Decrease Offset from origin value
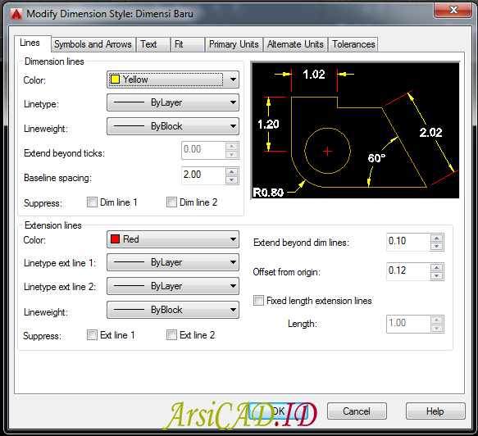The image size is (478, 436). (436, 275)
